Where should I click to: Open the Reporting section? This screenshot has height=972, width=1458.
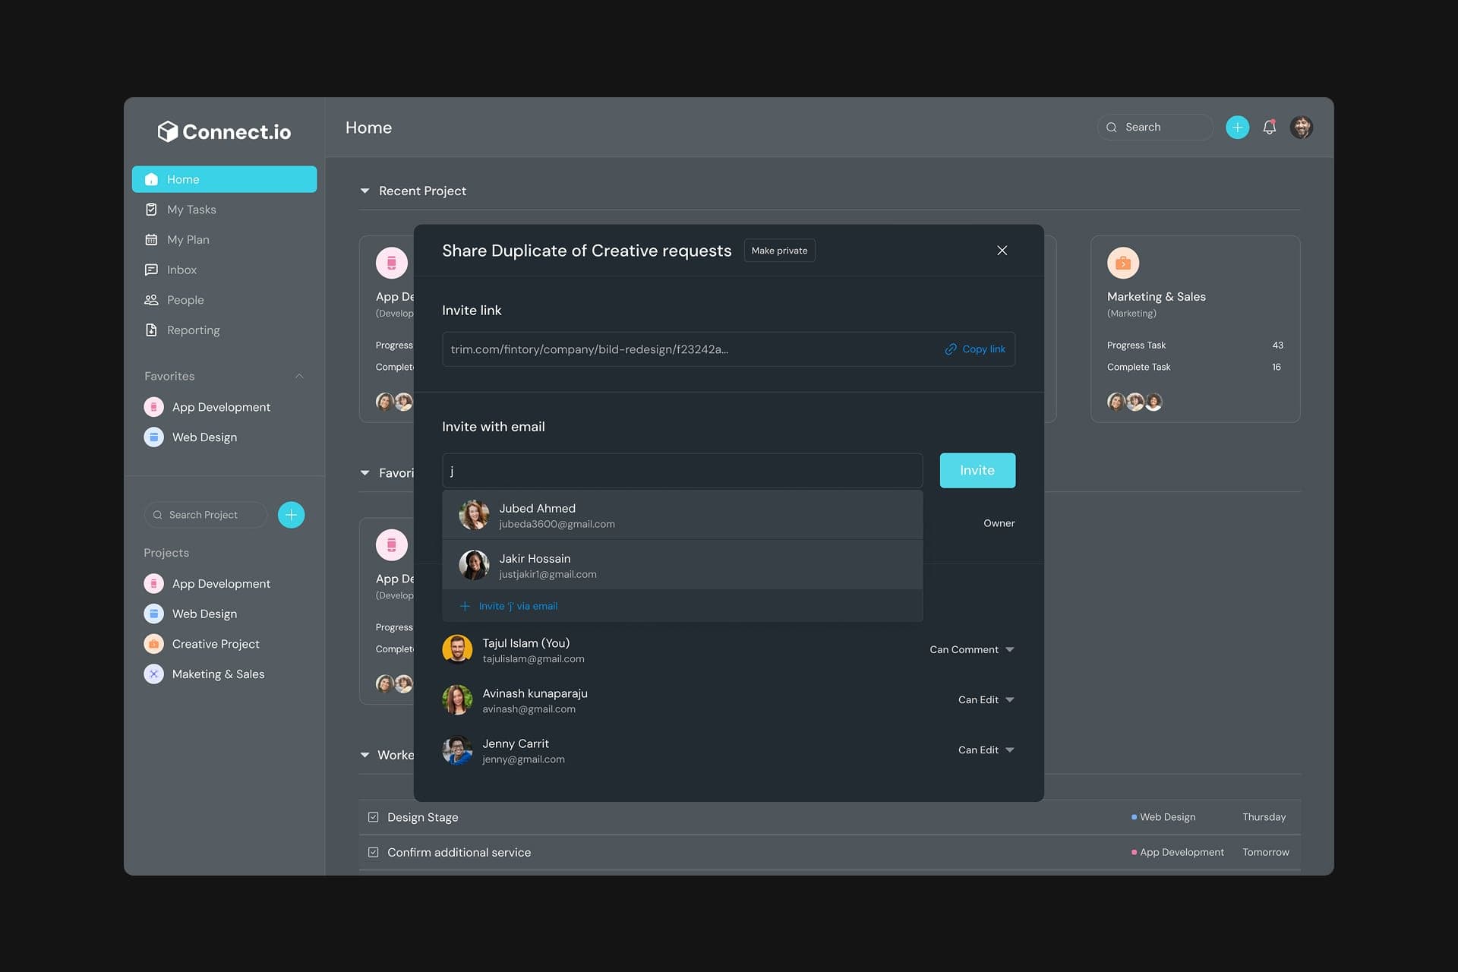point(193,330)
